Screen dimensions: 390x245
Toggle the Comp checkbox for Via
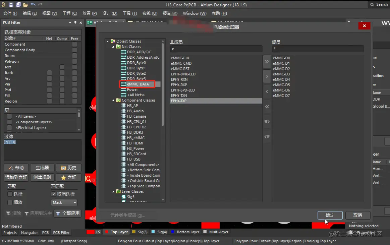pyautogui.click(x=62, y=84)
